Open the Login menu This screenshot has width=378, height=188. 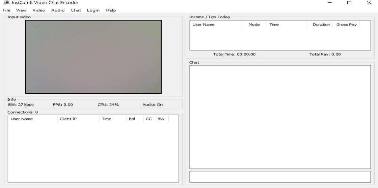(93, 10)
